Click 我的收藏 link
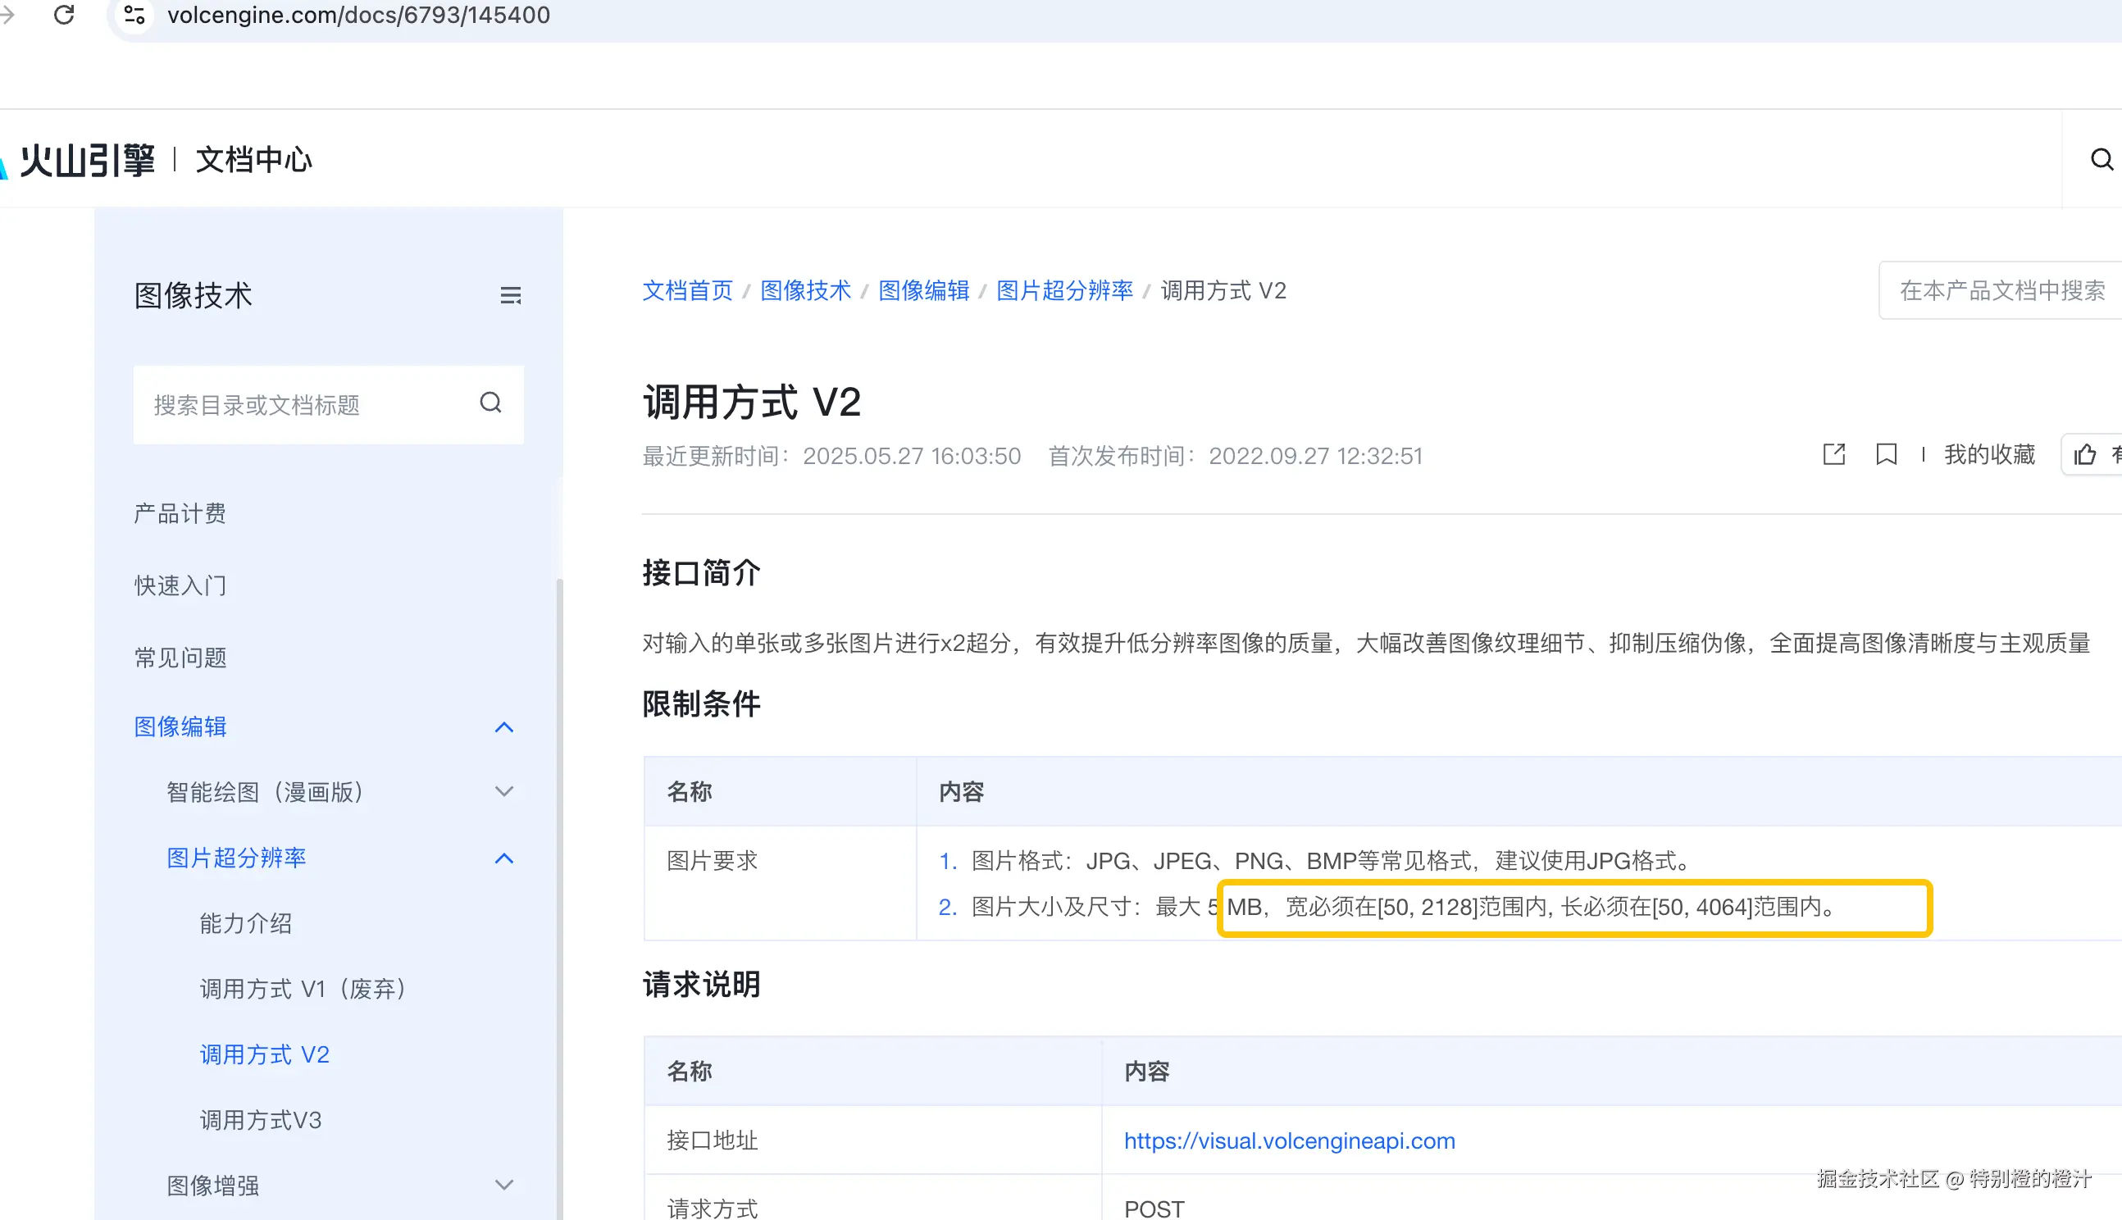Viewport: 2122px width, 1220px height. (x=1989, y=454)
